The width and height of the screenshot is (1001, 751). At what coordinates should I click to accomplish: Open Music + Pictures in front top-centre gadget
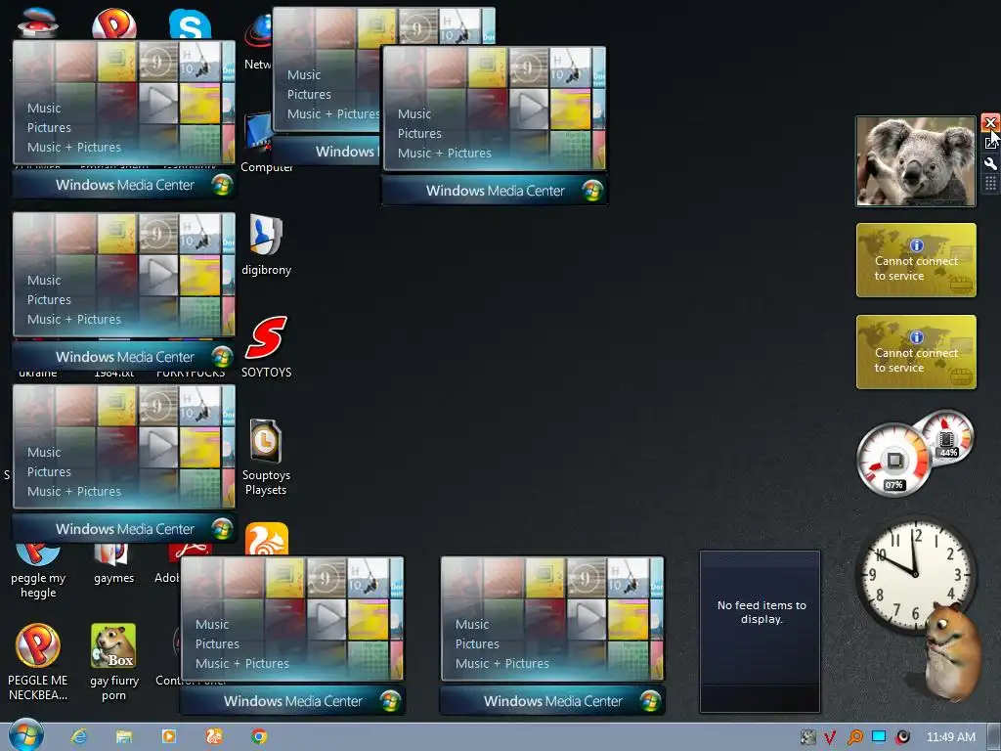click(x=445, y=153)
